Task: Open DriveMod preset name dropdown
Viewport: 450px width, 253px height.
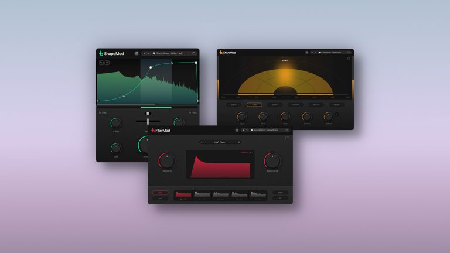Action: [331, 53]
